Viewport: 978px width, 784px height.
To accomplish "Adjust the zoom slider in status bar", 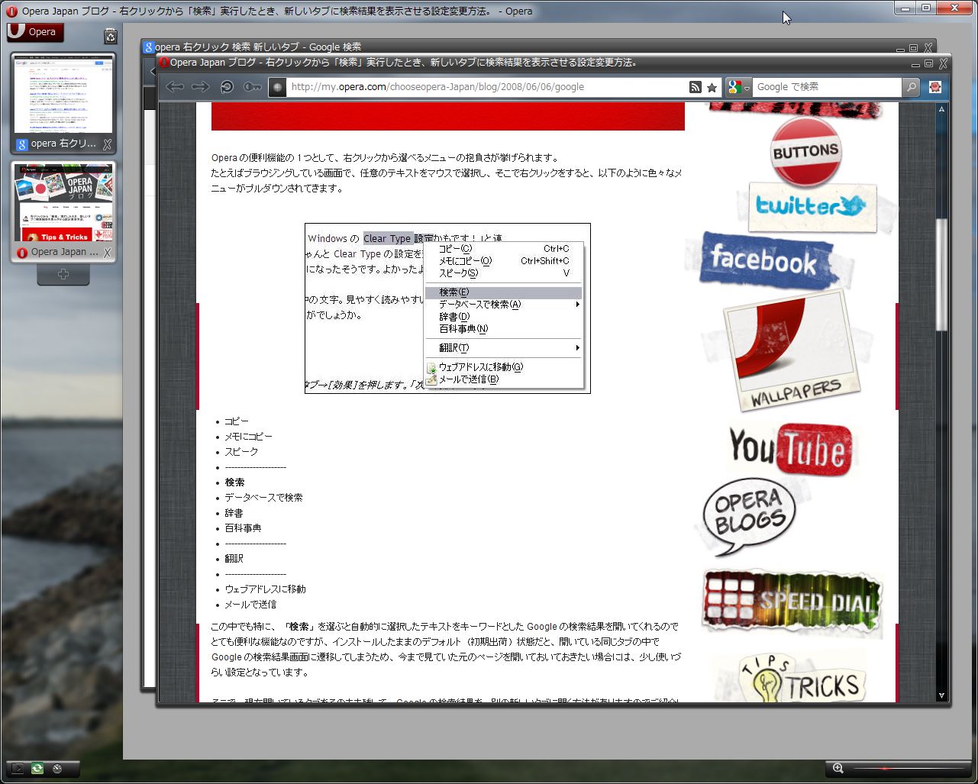I will click(909, 769).
